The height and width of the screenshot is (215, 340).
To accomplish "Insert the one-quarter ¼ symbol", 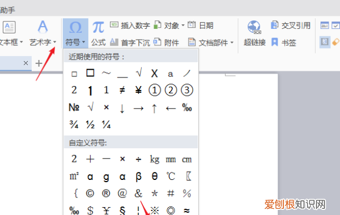I will point(107,124).
